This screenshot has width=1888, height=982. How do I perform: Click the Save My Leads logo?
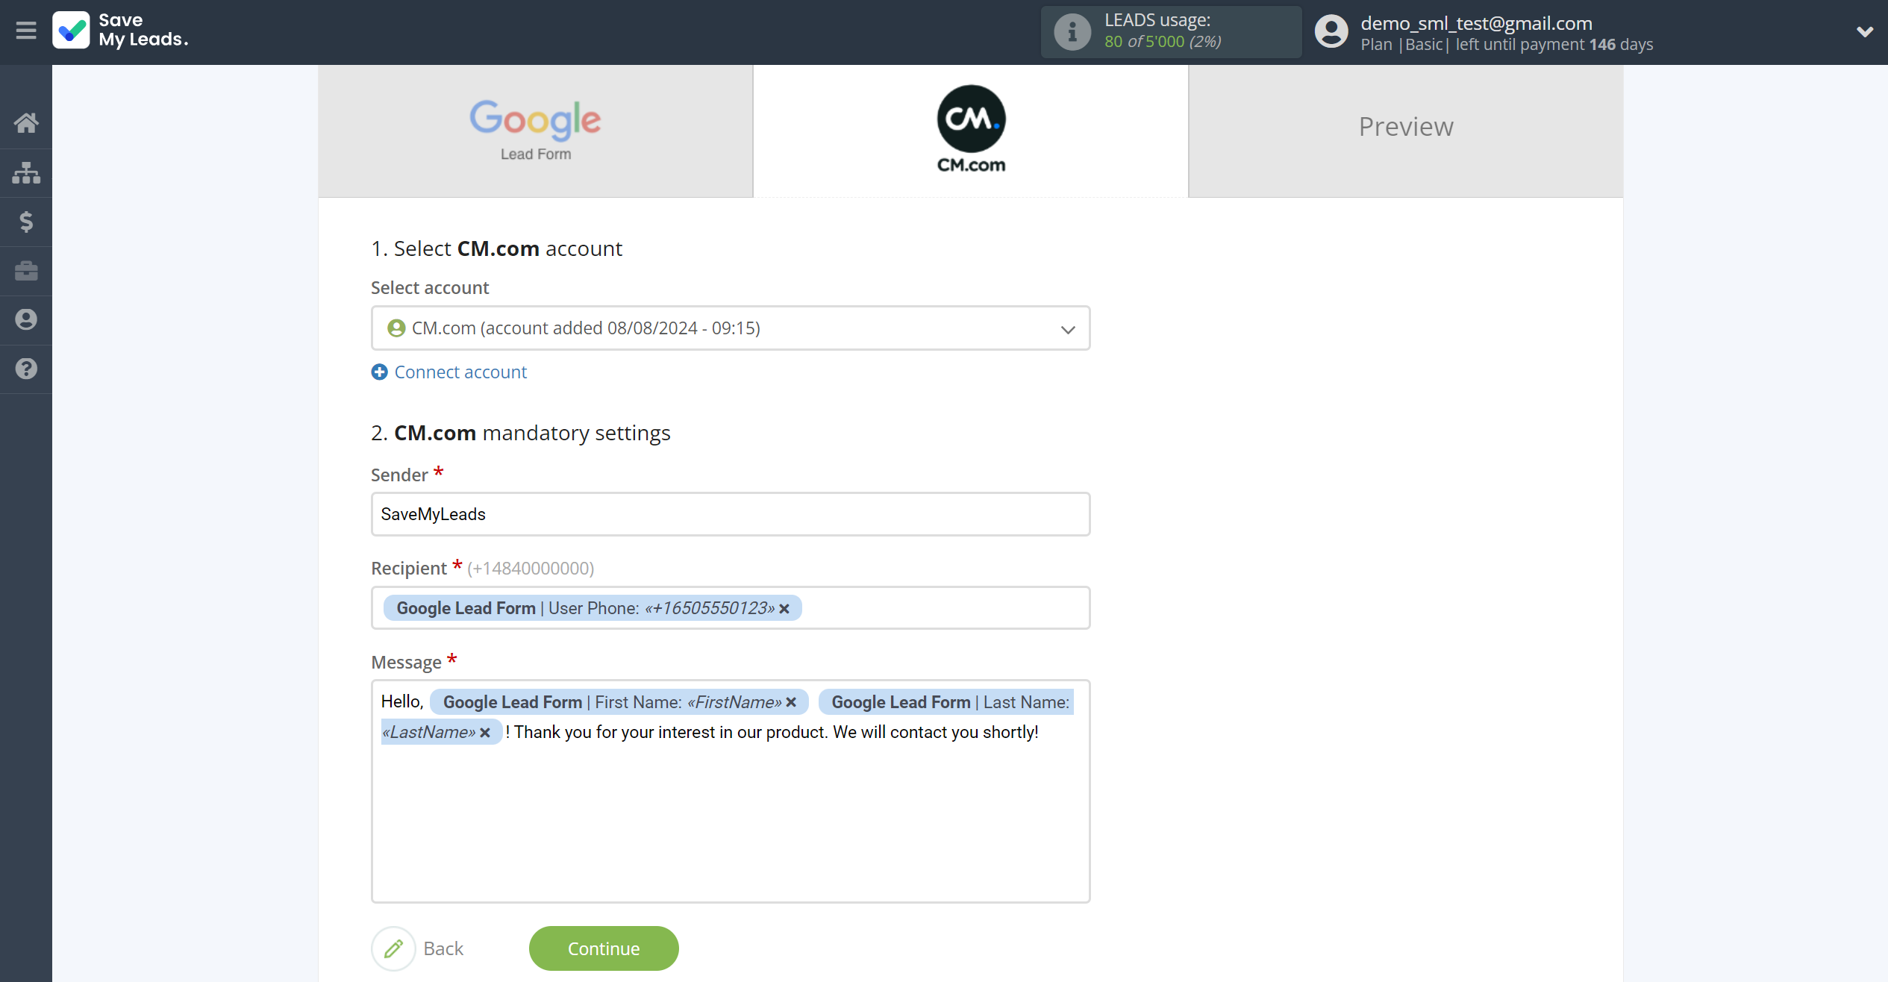pos(120,30)
